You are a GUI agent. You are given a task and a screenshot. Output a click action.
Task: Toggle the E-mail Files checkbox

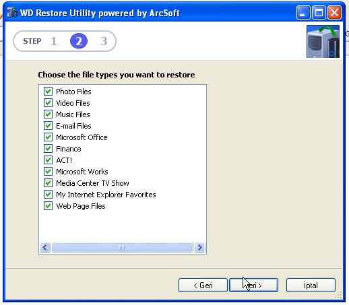(48, 126)
